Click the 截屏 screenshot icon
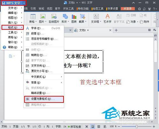 82,17
